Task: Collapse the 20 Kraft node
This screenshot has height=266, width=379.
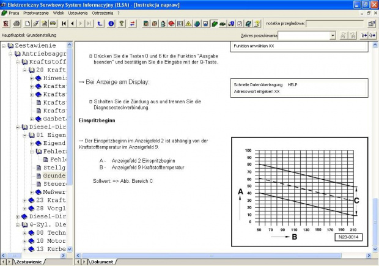Action: click(24, 70)
